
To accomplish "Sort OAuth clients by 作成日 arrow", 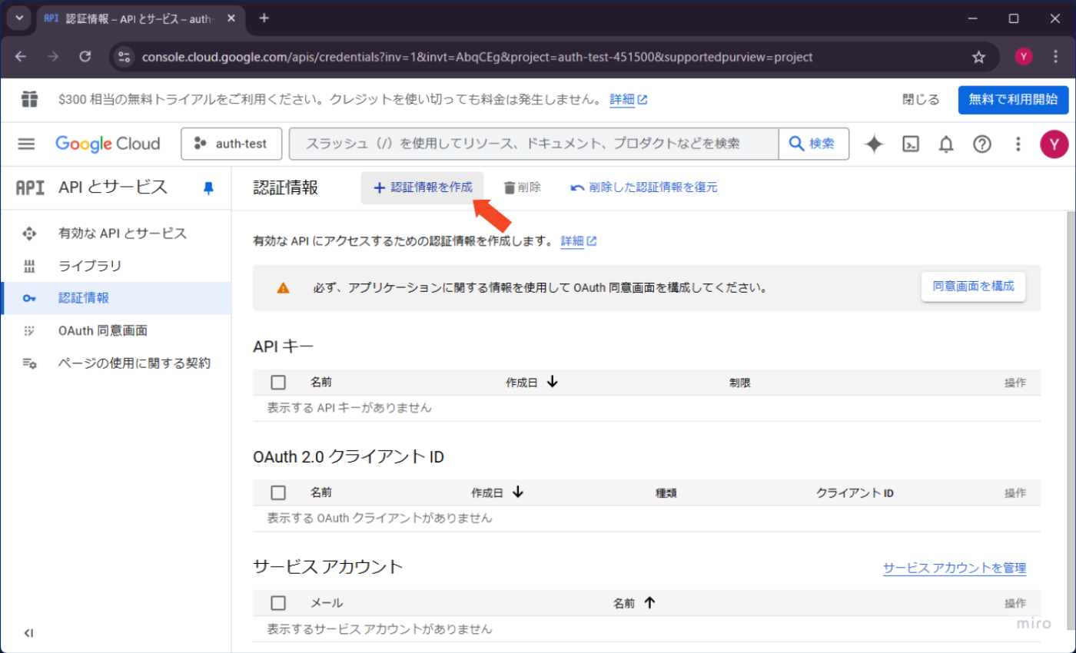I will (517, 492).
